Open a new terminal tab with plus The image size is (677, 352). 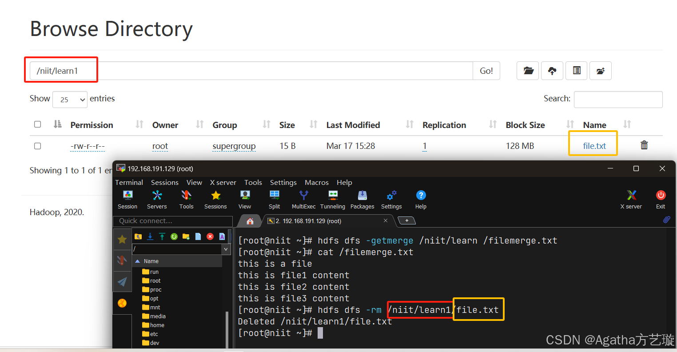tap(406, 220)
